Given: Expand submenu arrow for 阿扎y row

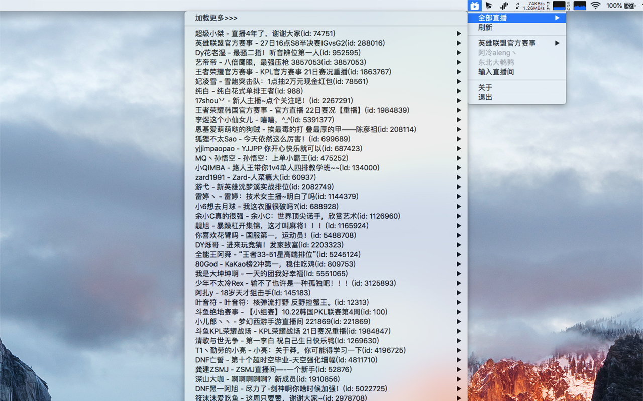Looking at the screenshot, I should [x=459, y=293].
